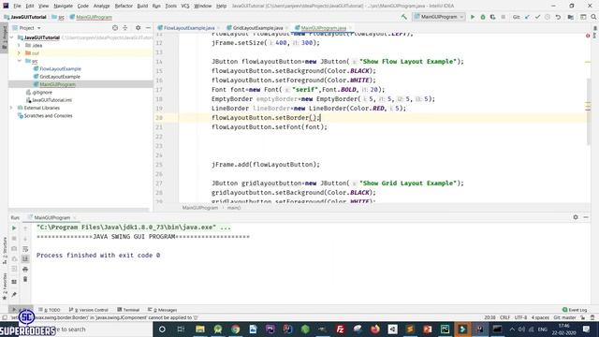Viewport: 599px width, 337px height.
Task: Show hidden system tray icons chevron
Action: point(512,329)
